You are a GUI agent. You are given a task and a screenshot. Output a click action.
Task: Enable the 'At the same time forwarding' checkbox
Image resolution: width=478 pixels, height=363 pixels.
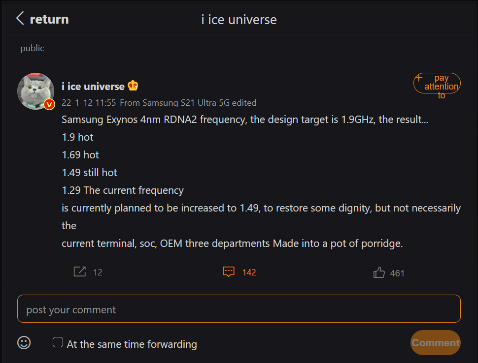[x=58, y=342]
